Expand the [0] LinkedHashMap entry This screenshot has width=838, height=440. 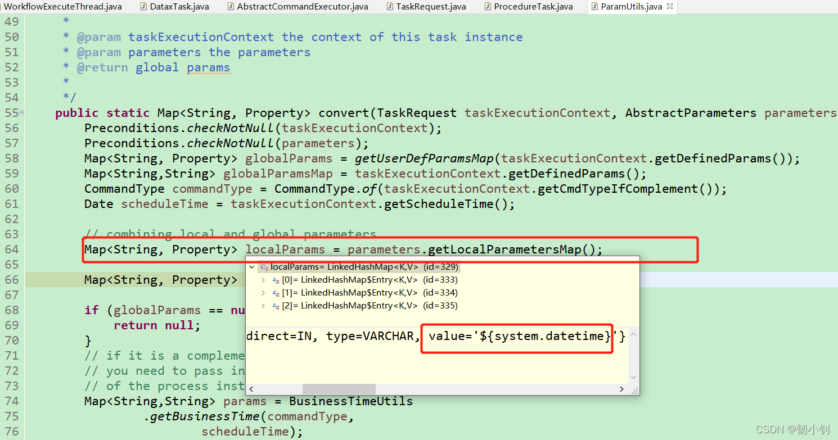tap(264, 280)
